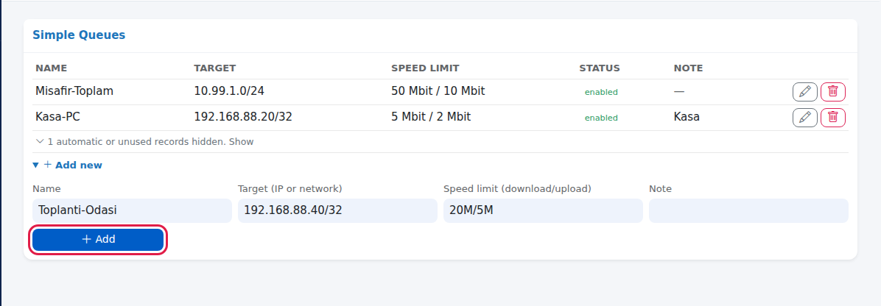Viewport: 881px width, 306px height.
Task: Click the NOTE column header
Action: click(688, 68)
